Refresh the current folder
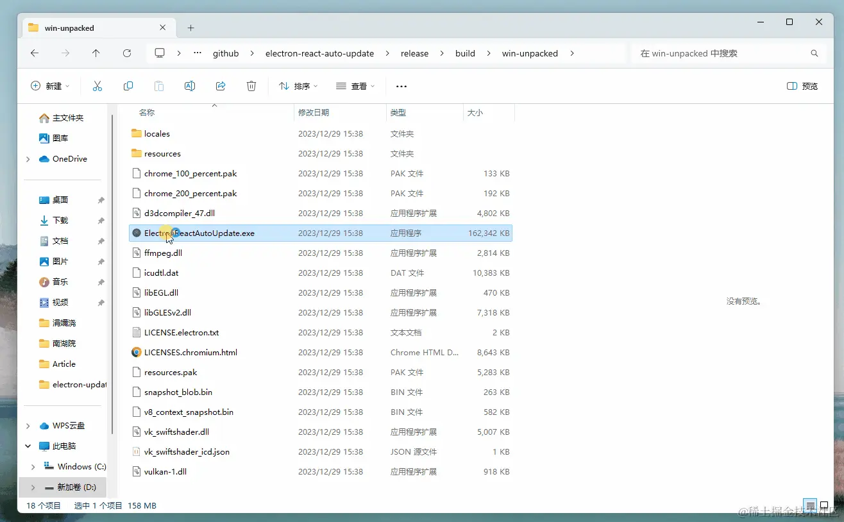Screen dimensions: 844x522 pyautogui.click(x=127, y=53)
